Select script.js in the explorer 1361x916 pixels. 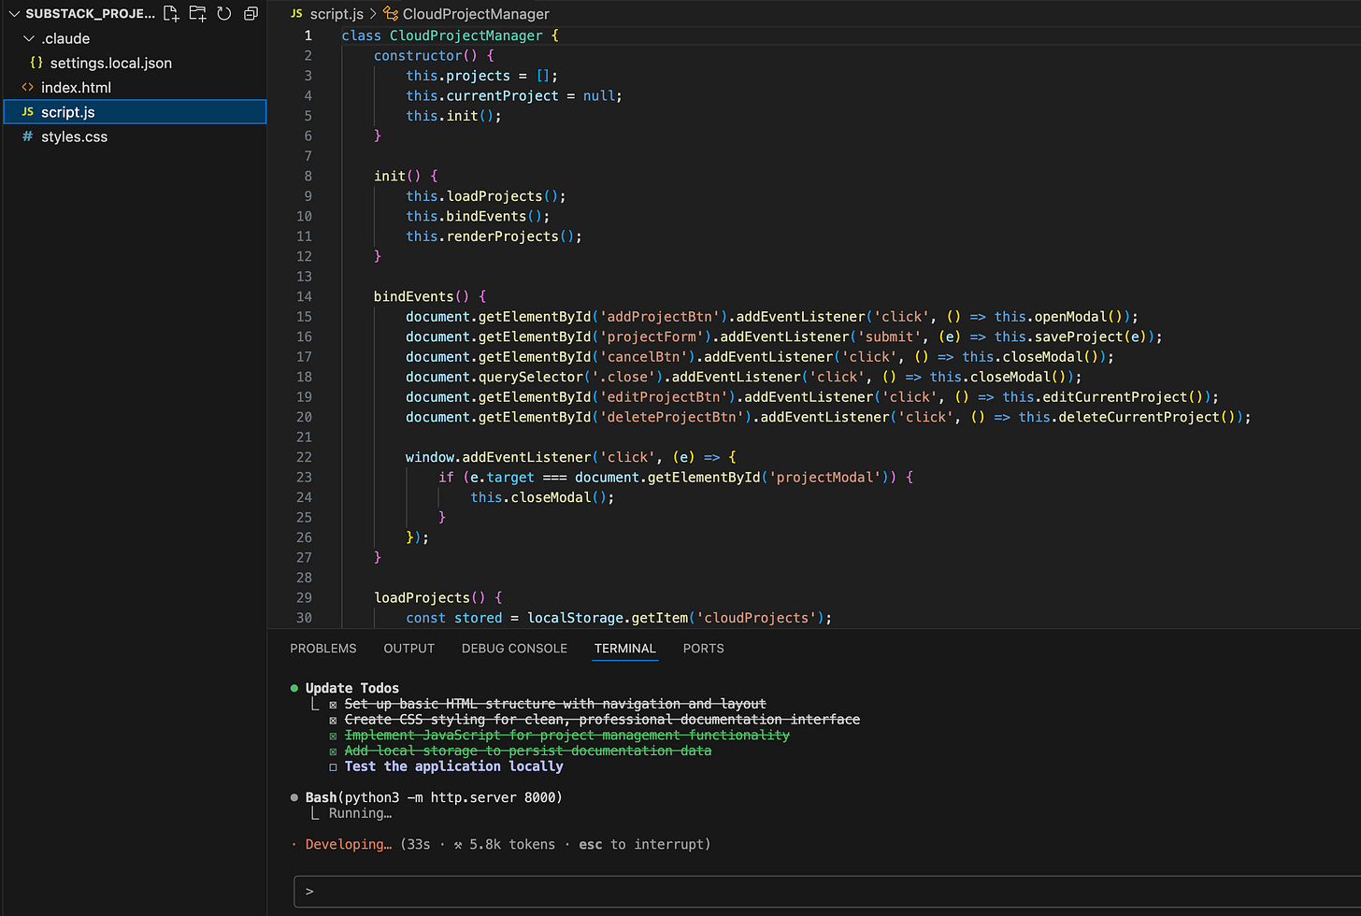136,111
